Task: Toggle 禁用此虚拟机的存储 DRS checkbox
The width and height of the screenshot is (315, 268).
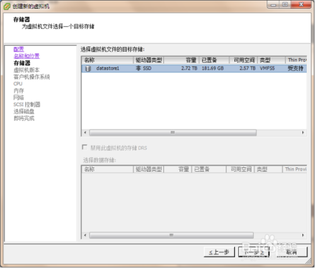Action: (x=84, y=147)
